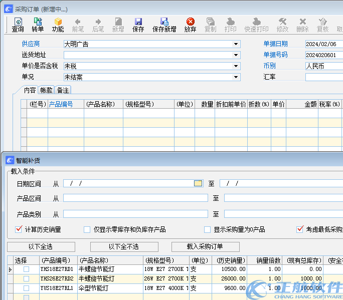The height and width of the screenshot is (300, 343).
Task: Open the 功能 function toolbar icon
Action: [x=58, y=25]
